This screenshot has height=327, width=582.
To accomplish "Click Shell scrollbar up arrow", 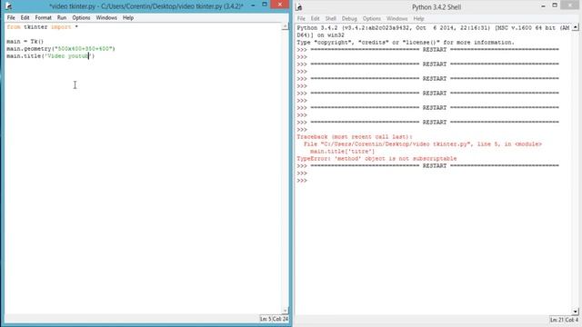I will [576, 27].
